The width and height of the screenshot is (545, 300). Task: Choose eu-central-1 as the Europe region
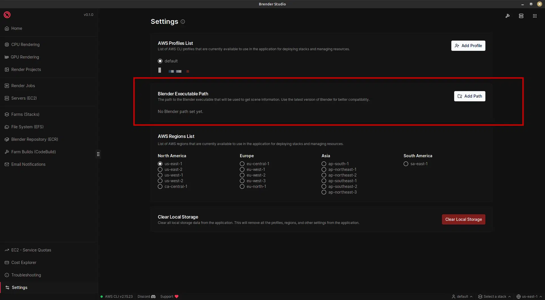(x=242, y=164)
